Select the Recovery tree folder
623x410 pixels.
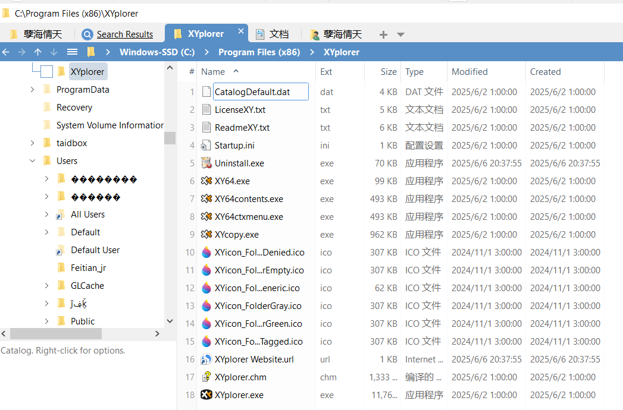point(74,108)
